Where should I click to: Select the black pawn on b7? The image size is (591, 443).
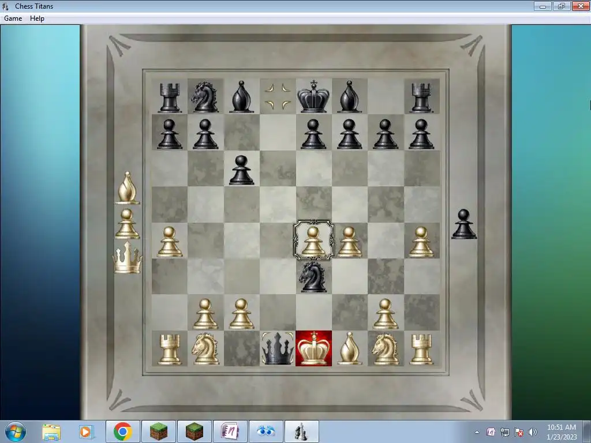(x=205, y=134)
